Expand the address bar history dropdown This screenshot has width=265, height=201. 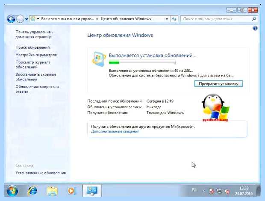tap(167, 19)
